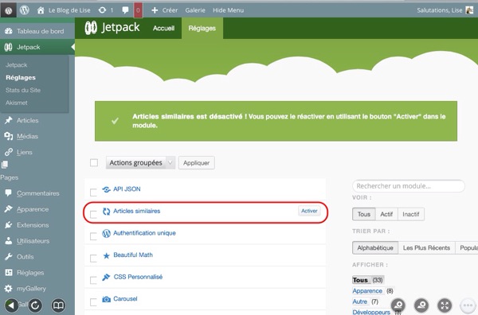Expand the Créer menu in admin bar

click(x=165, y=10)
